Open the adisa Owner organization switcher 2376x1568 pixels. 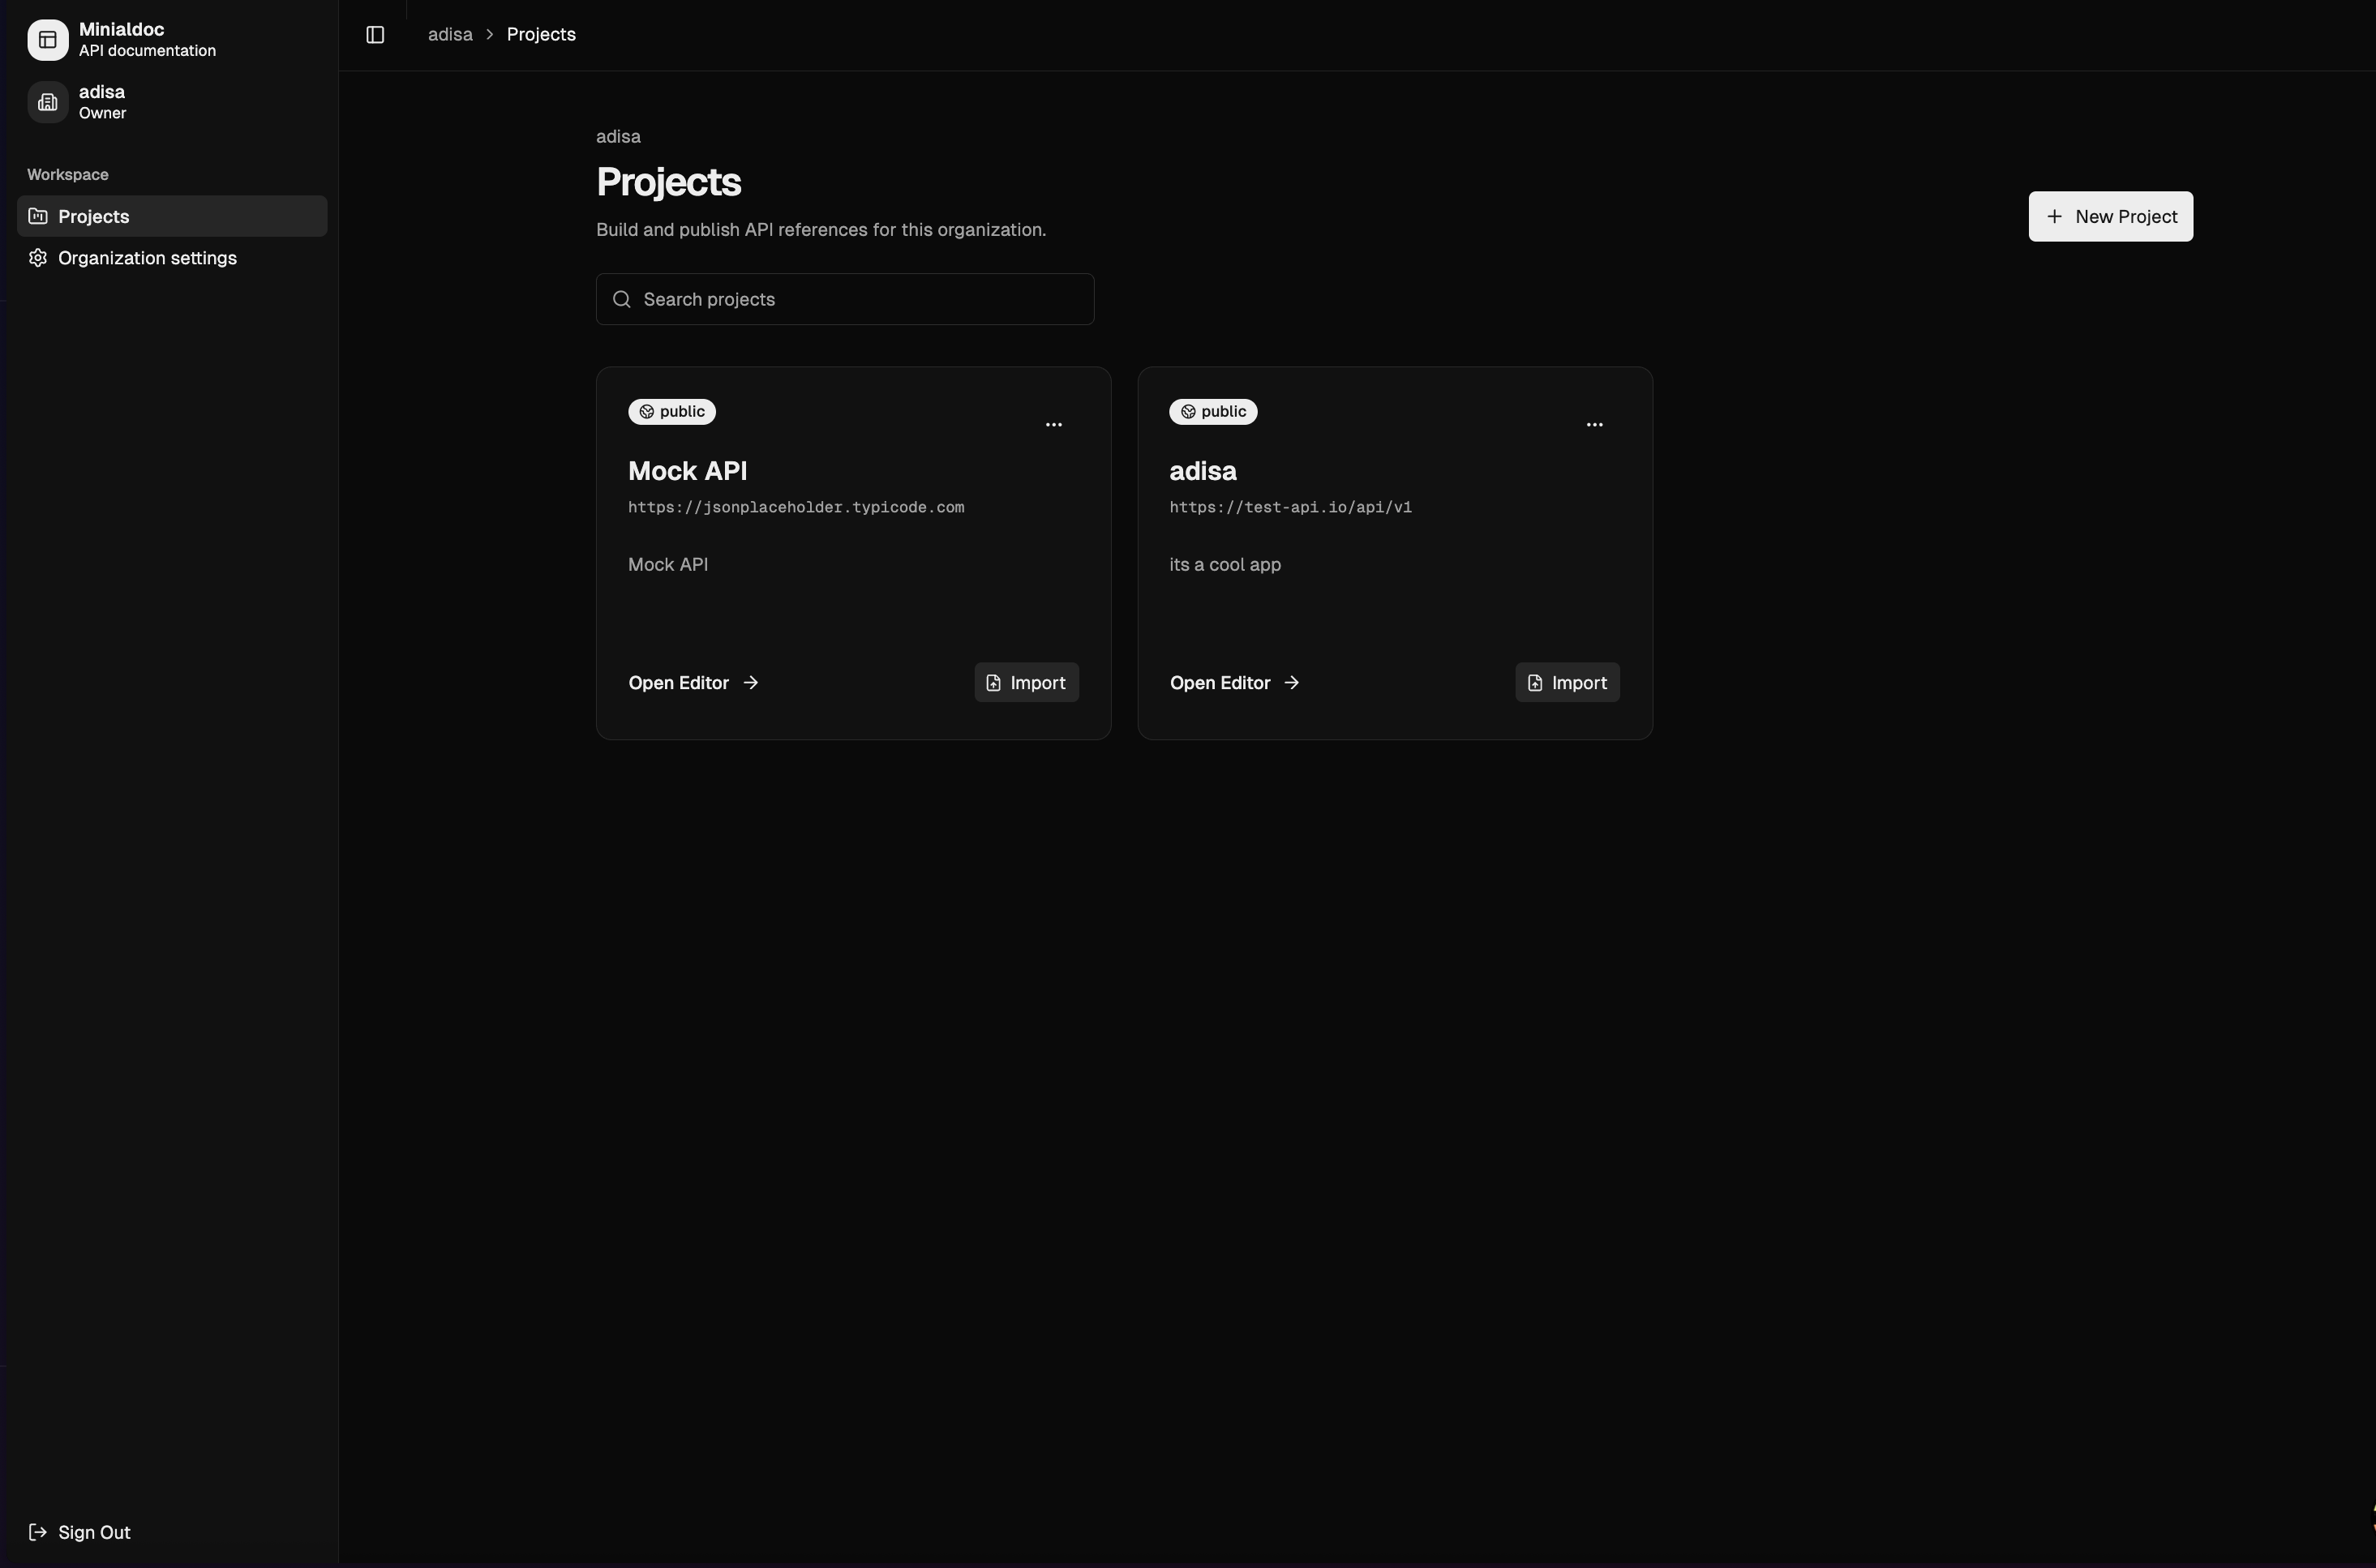click(172, 102)
